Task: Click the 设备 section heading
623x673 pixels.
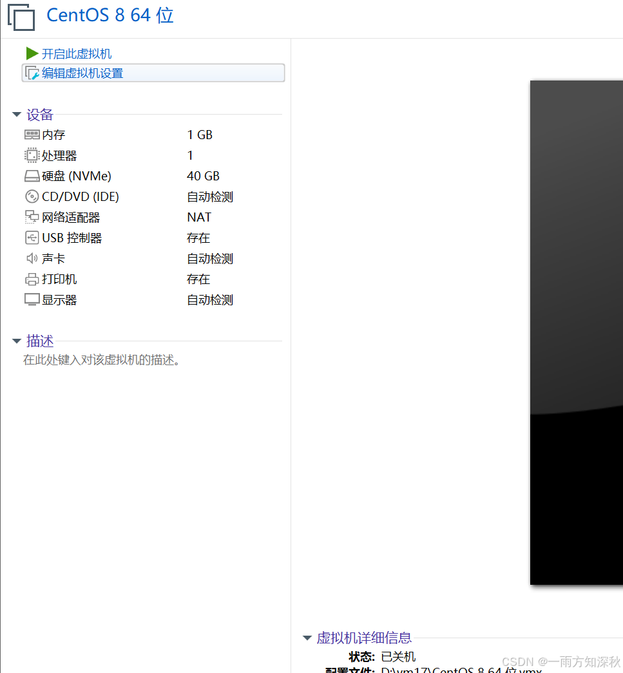Action: tap(39, 114)
